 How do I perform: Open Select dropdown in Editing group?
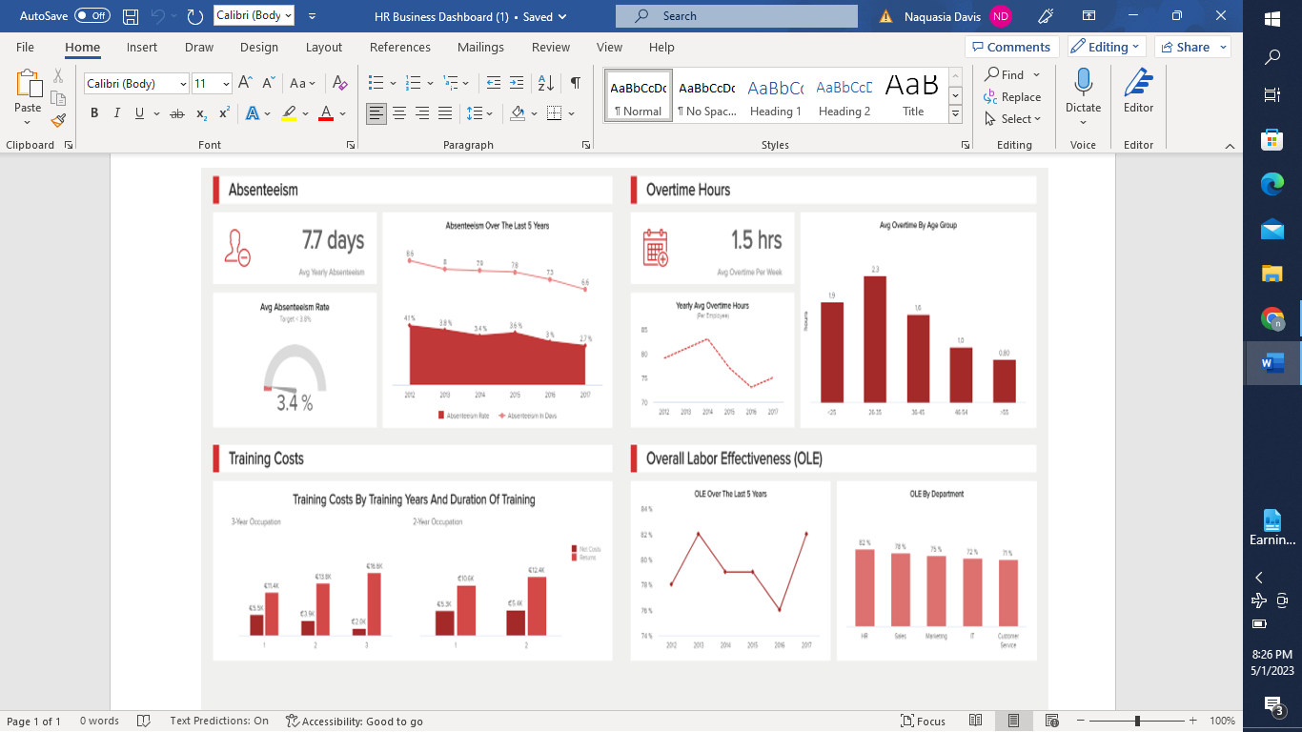pos(1013,119)
